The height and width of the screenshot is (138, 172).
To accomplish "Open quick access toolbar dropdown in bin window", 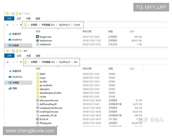I will point(20,51).
